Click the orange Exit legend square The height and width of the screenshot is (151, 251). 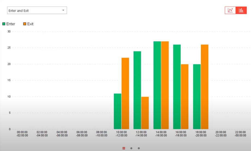25,24
